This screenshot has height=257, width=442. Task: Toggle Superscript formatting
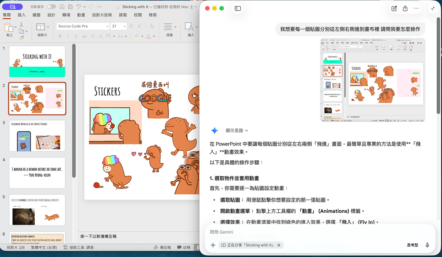93,36
